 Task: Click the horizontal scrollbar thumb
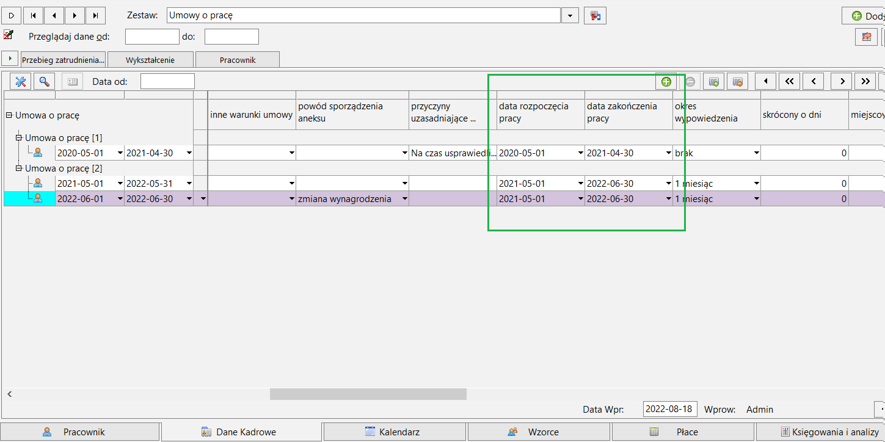pyautogui.click(x=368, y=394)
